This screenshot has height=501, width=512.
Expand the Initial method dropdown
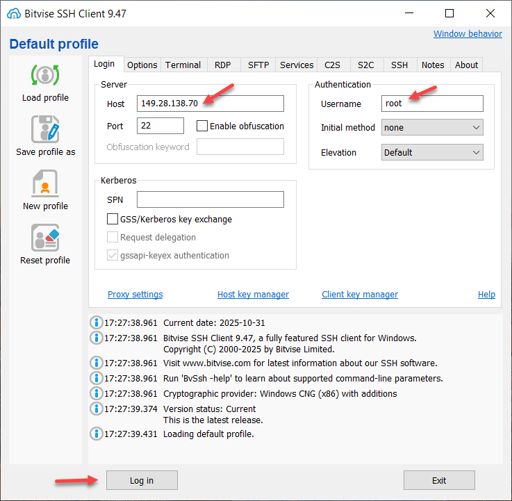tap(432, 128)
